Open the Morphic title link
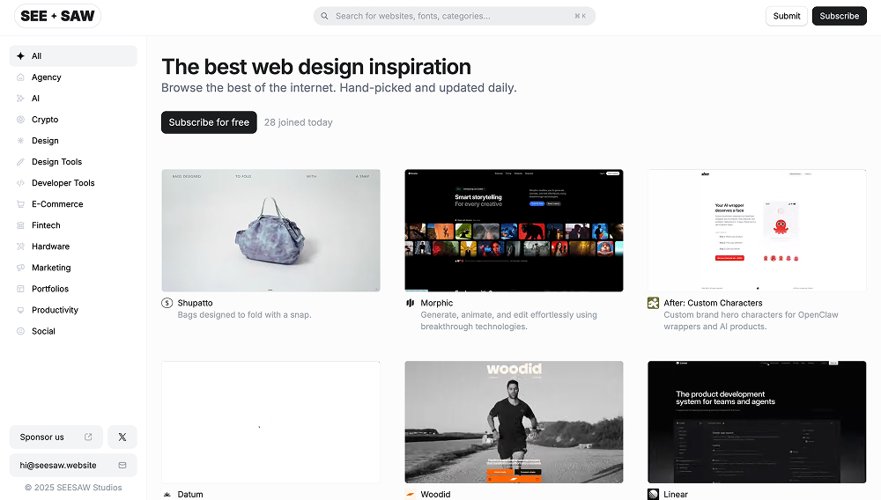Screen dimensions: 881x500 click(x=437, y=303)
